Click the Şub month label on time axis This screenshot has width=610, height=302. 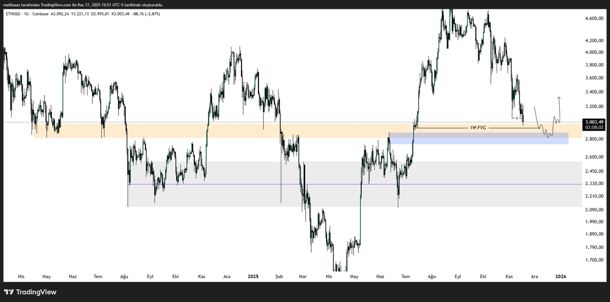coord(279,277)
